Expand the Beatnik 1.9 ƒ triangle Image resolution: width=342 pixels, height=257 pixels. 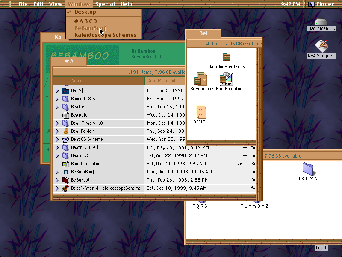57,147
